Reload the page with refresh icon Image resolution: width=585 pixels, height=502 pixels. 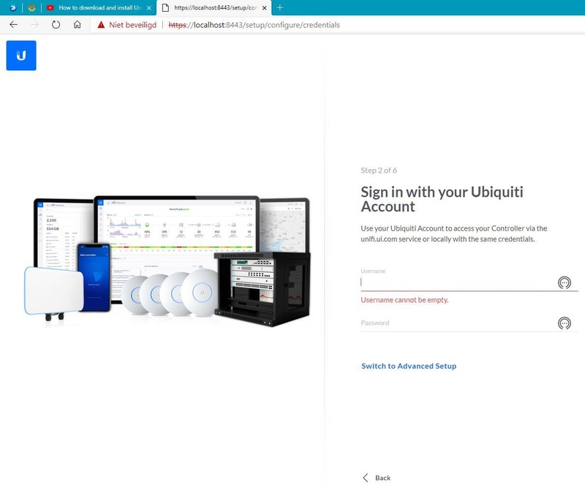point(56,25)
